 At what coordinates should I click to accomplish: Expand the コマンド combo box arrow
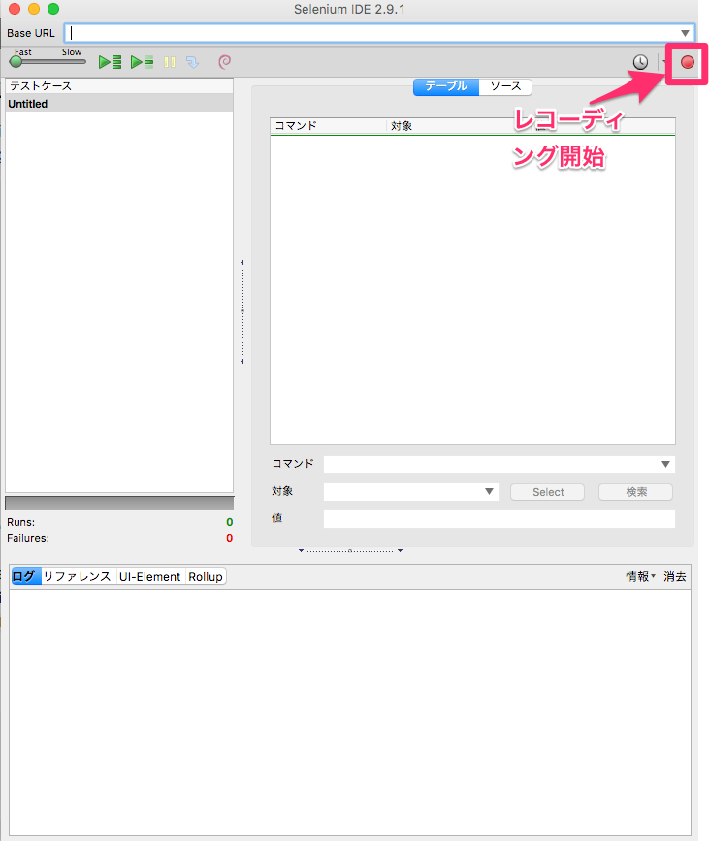(x=665, y=464)
